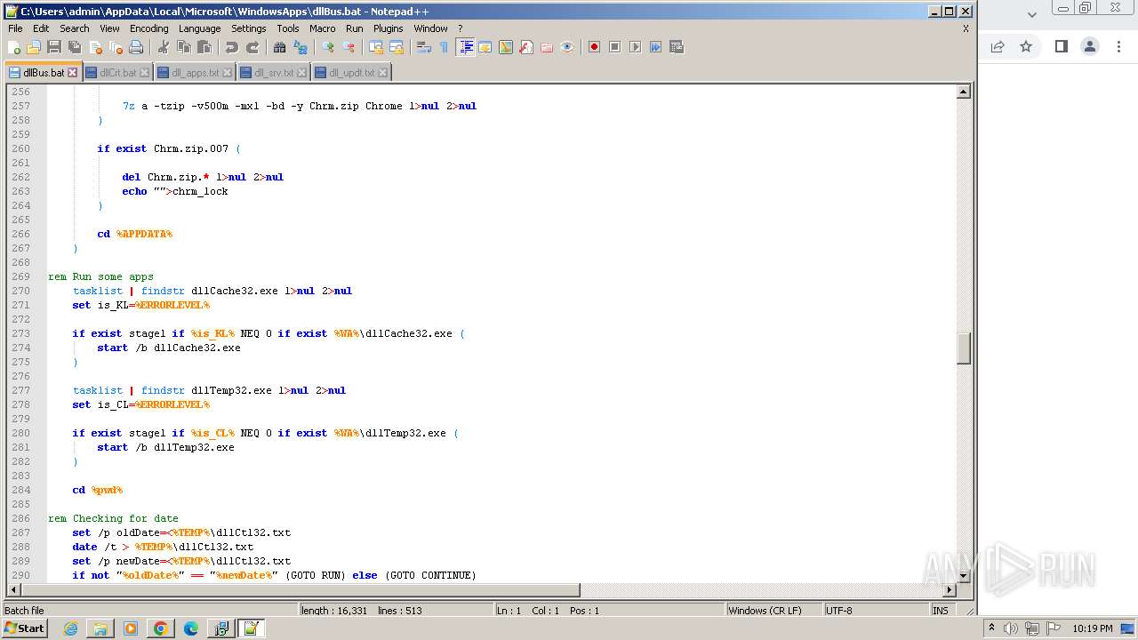Run macro multiple times using the fast-forward icon
The image size is (1138, 640).
click(655, 47)
